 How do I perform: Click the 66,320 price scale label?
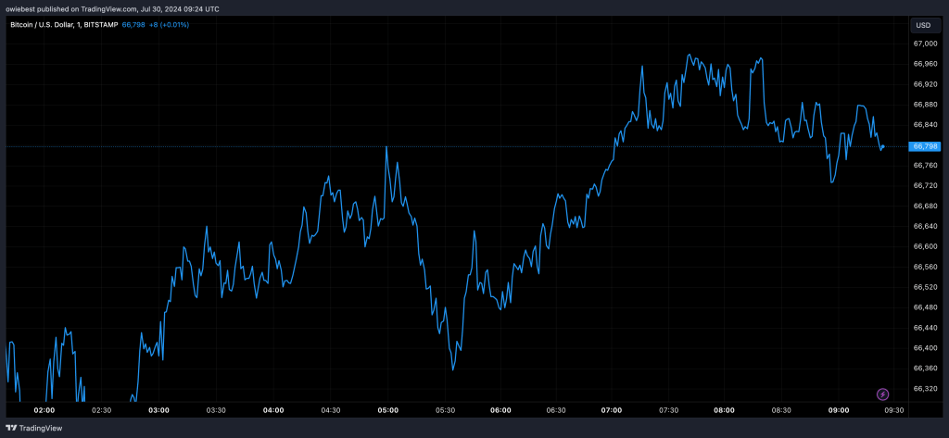pos(926,389)
